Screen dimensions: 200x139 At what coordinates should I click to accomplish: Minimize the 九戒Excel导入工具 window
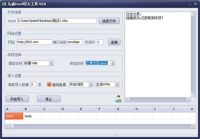[190, 4]
